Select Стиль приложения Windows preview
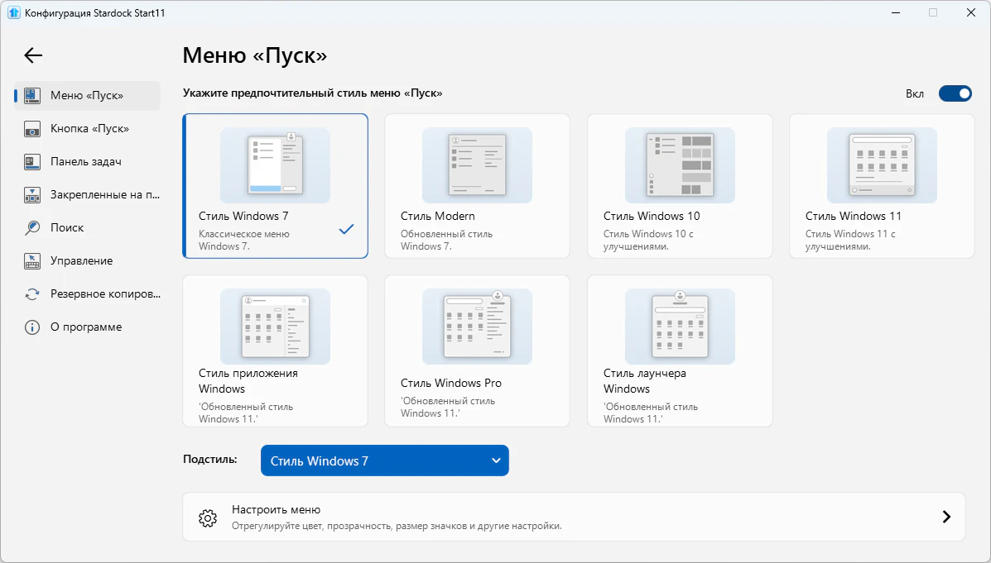The height and width of the screenshot is (563, 991). pos(275,327)
